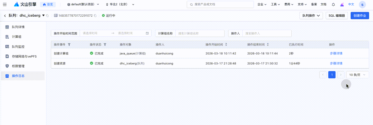The image size is (373, 125).
Task: Click the 1分44秒 duration cell
Action: tap(294, 63)
